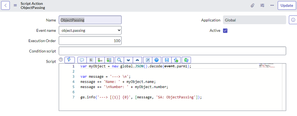Click the Execution Order field
Screen dimensions: 297x116
click(90, 41)
